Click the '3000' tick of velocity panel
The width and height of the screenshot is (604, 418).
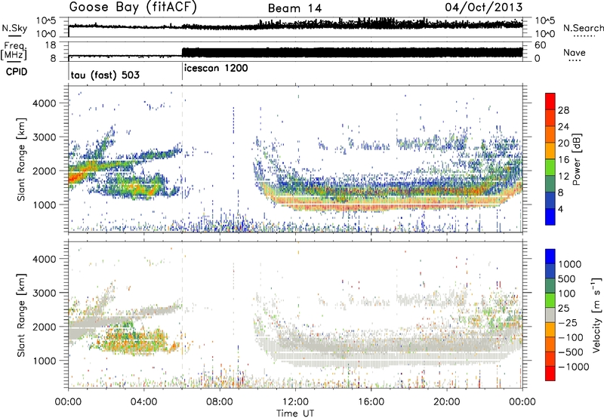click(x=44, y=293)
